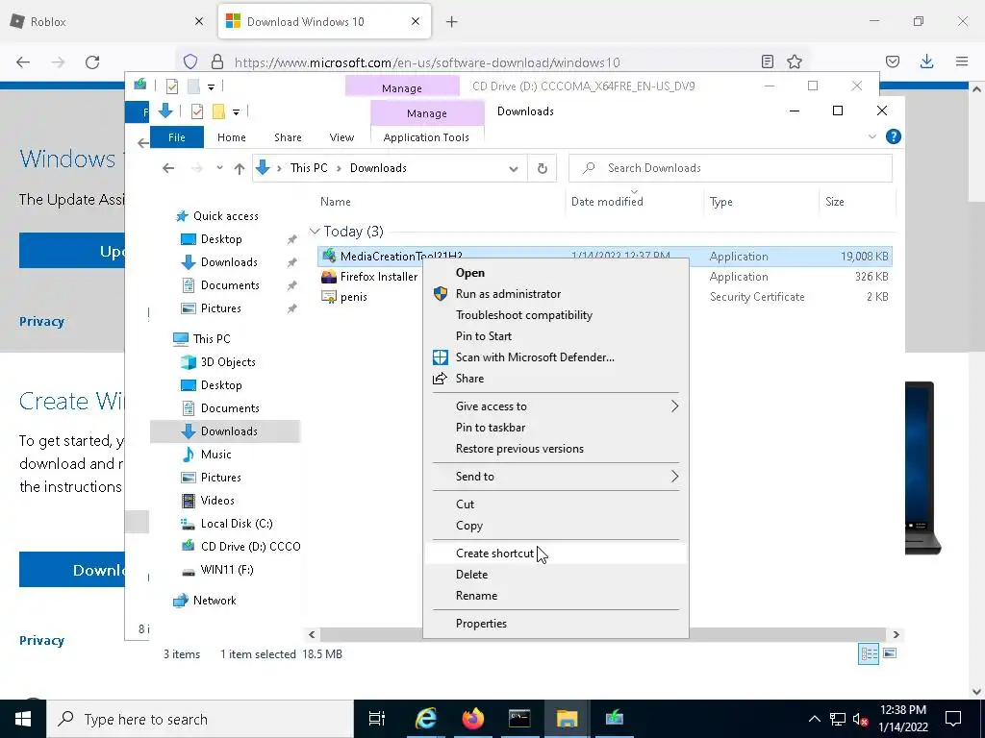This screenshot has width=985, height=738.
Task: Switch to details view layout
Action: click(869, 653)
